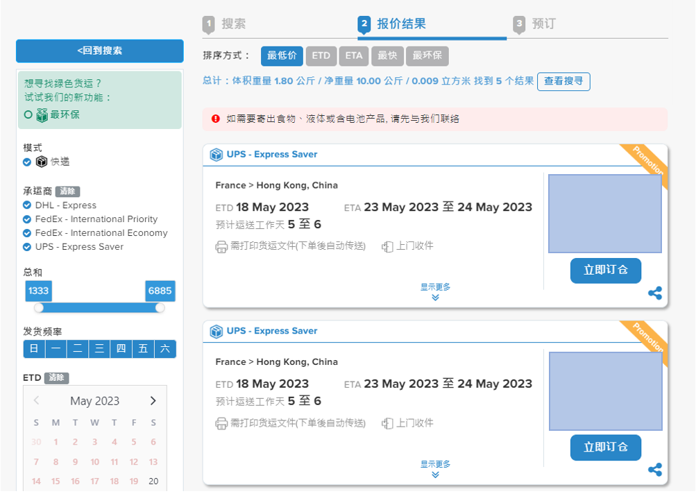Image resolution: width=696 pixels, height=496 pixels.
Task: Click the 1333 minimum price label
Action: coord(39,291)
